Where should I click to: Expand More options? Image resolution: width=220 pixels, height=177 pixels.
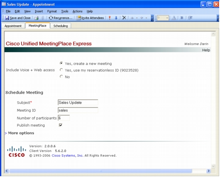click(x=20, y=133)
